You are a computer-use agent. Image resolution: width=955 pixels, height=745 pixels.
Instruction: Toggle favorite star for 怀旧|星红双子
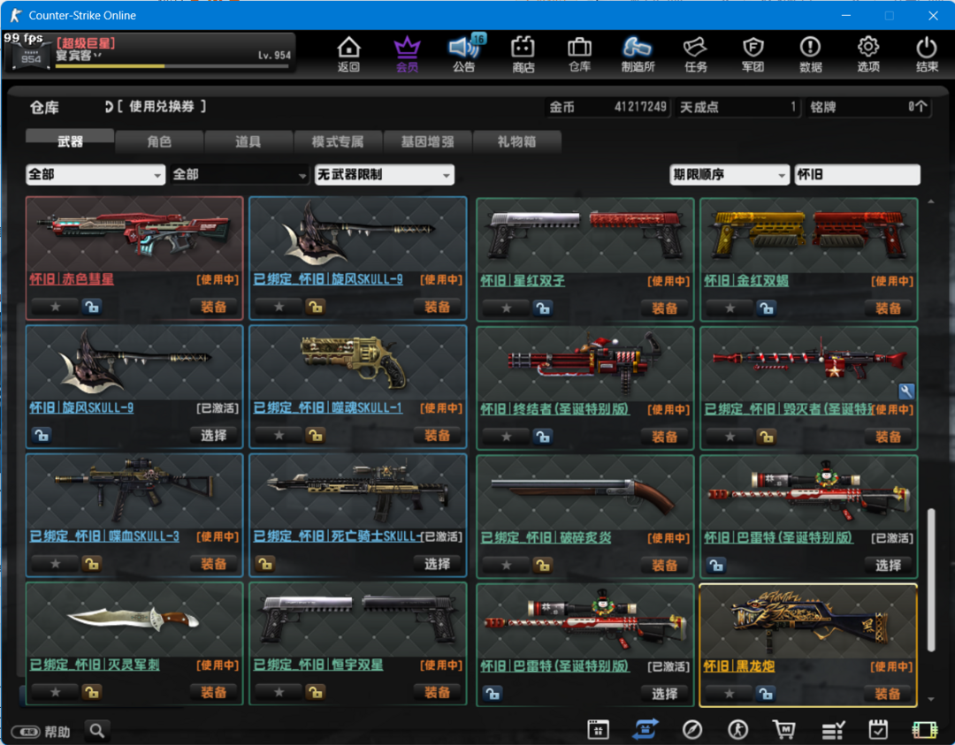[506, 308]
